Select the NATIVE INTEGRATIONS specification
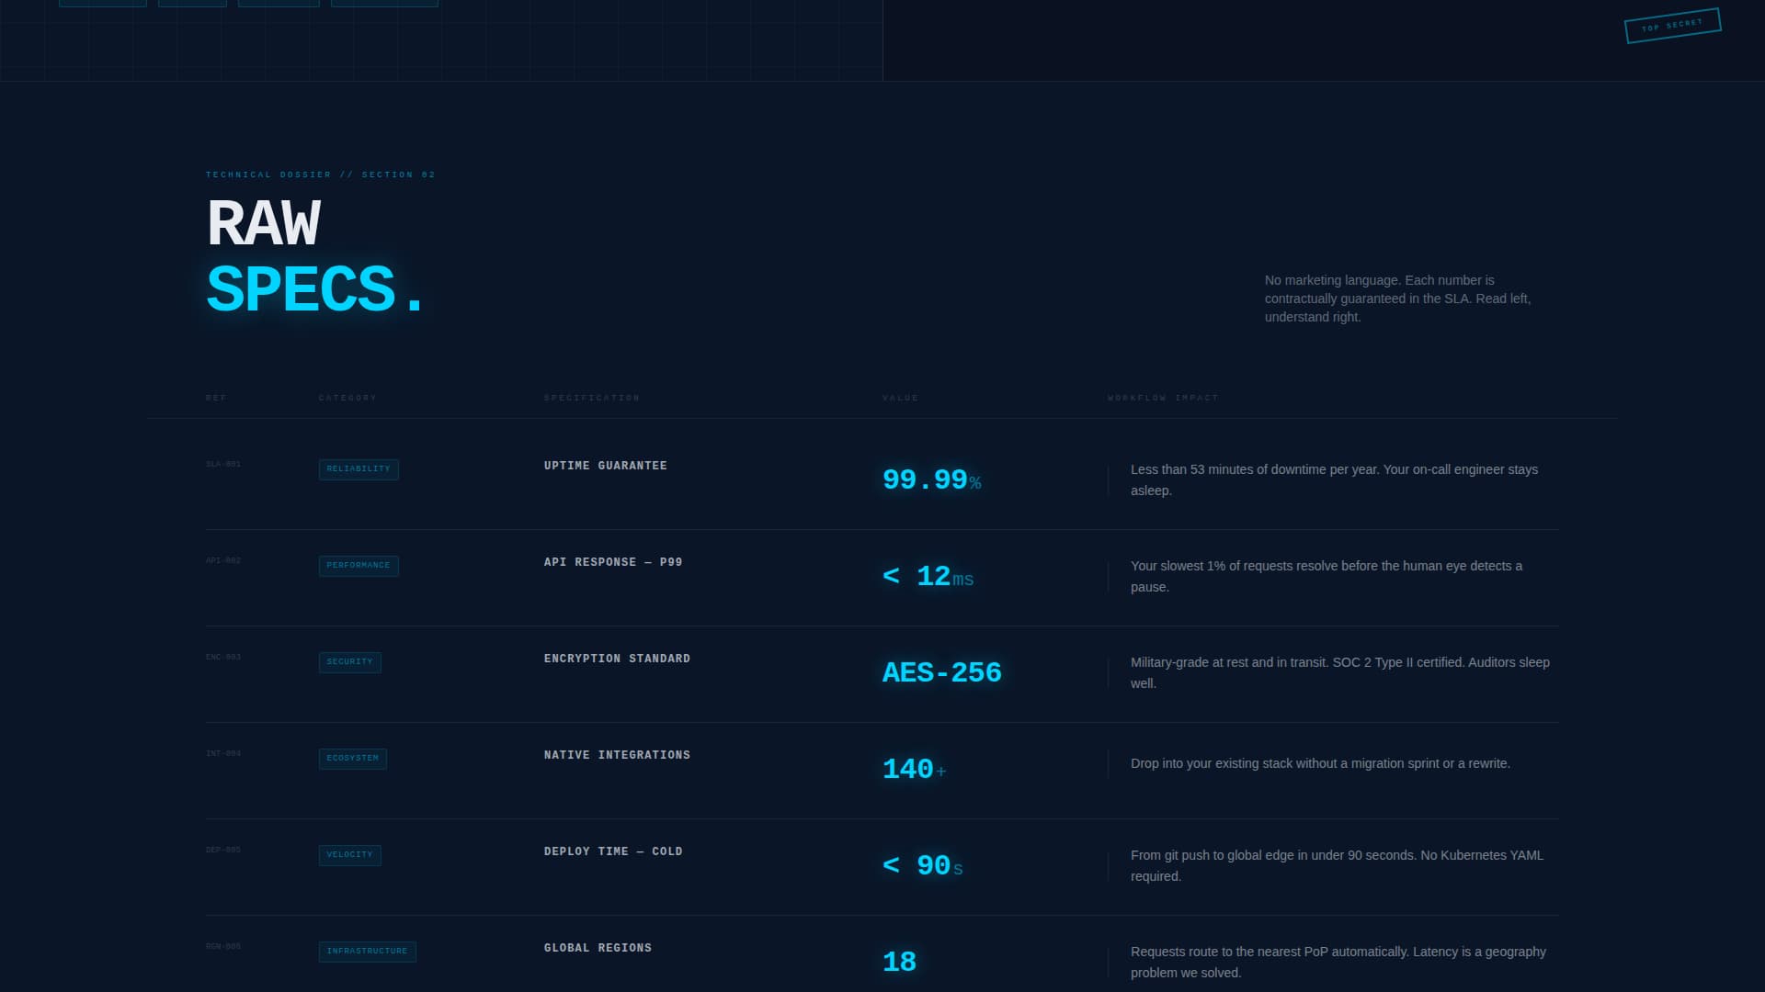The width and height of the screenshot is (1765, 992). coord(617,755)
